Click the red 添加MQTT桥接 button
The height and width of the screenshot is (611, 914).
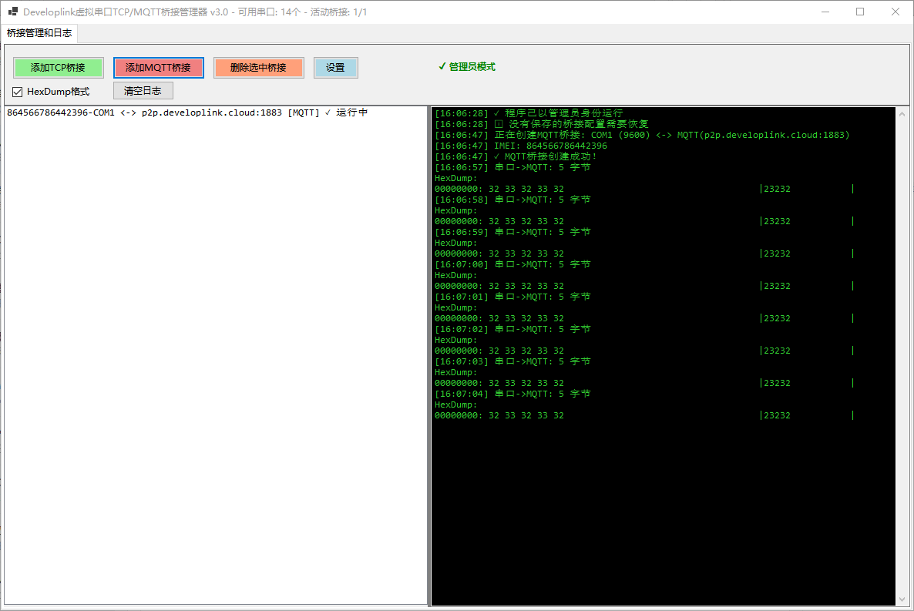pos(158,68)
